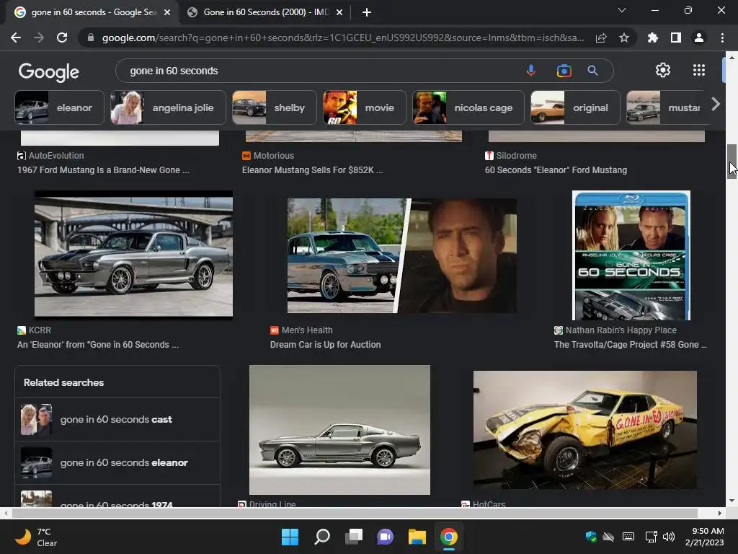This screenshot has width=738, height=554.
Task: Open File Explorer from taskbar
Action: click(x=417, y=537)
